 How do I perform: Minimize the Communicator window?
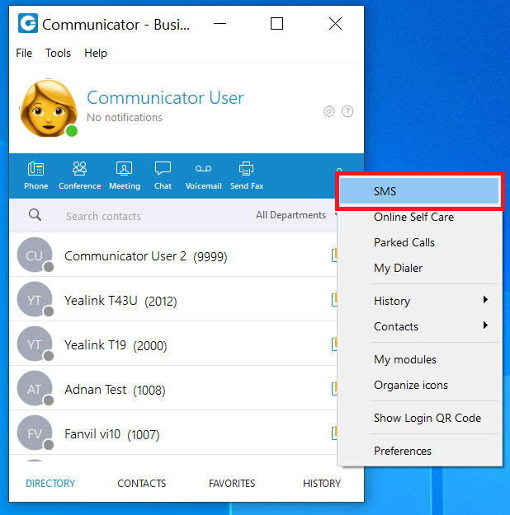[220, 24]
